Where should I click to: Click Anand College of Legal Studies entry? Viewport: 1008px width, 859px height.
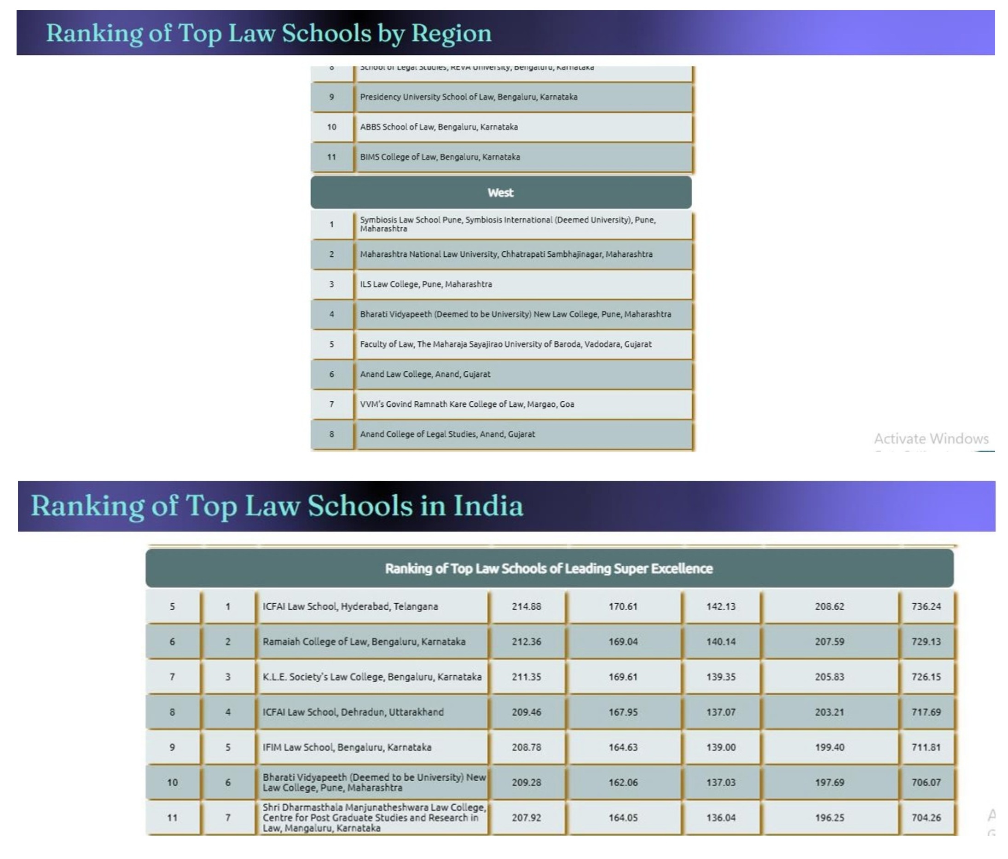447,434
